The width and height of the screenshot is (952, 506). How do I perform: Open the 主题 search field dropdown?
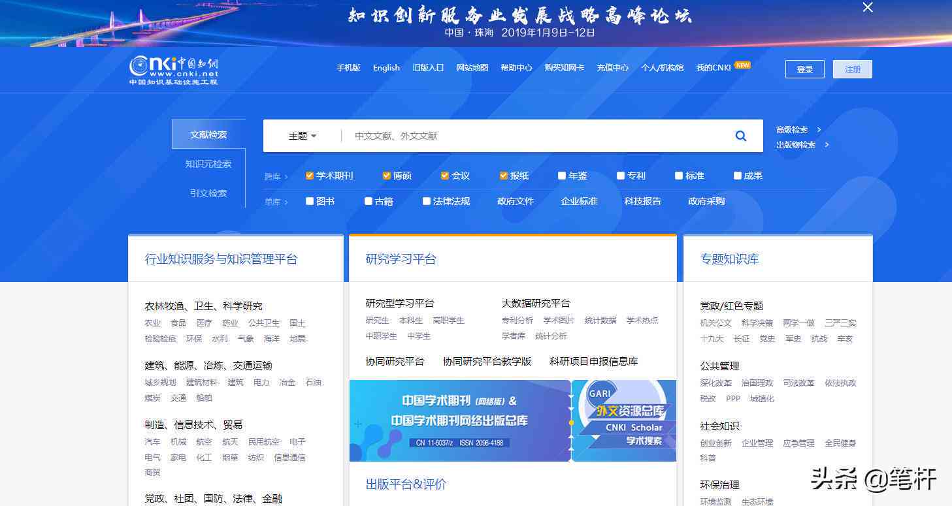(303, 136)
